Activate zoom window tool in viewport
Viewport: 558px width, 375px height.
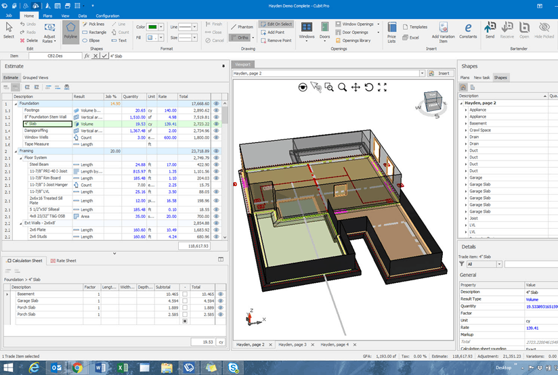(329, 87)
